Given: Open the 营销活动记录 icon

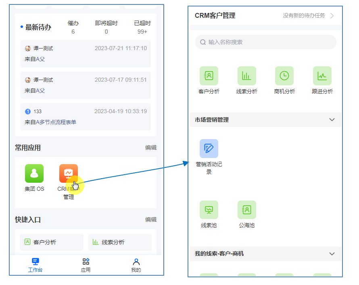Looking at the screenshot, I should click(209, 149).
